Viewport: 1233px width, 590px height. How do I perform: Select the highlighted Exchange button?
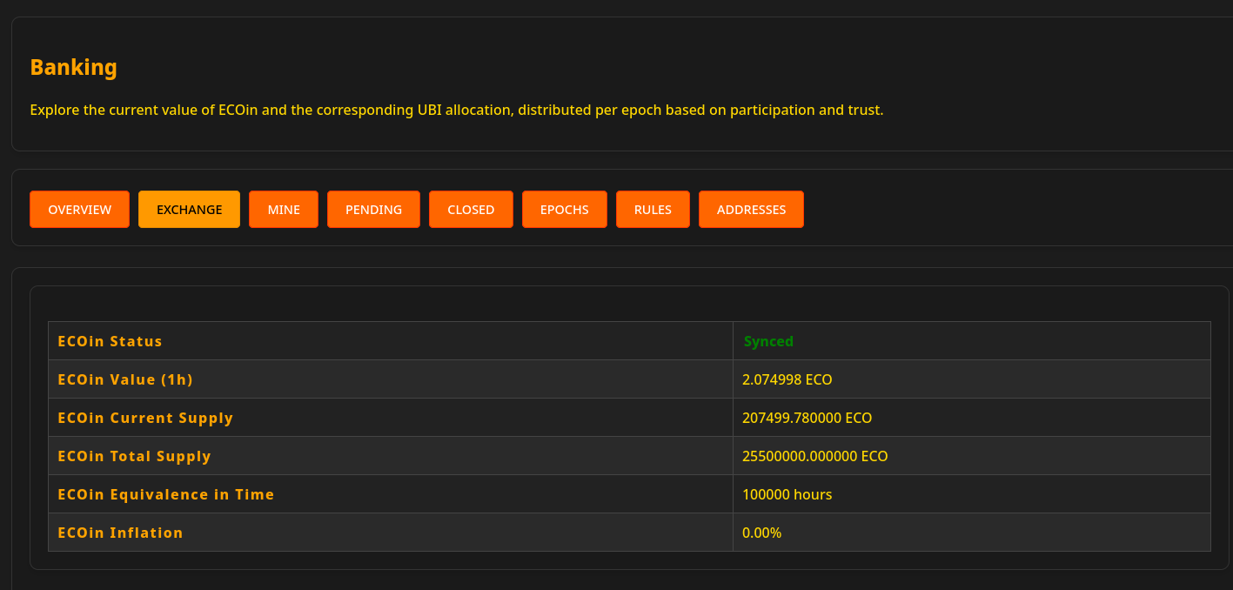click(189, 210)
